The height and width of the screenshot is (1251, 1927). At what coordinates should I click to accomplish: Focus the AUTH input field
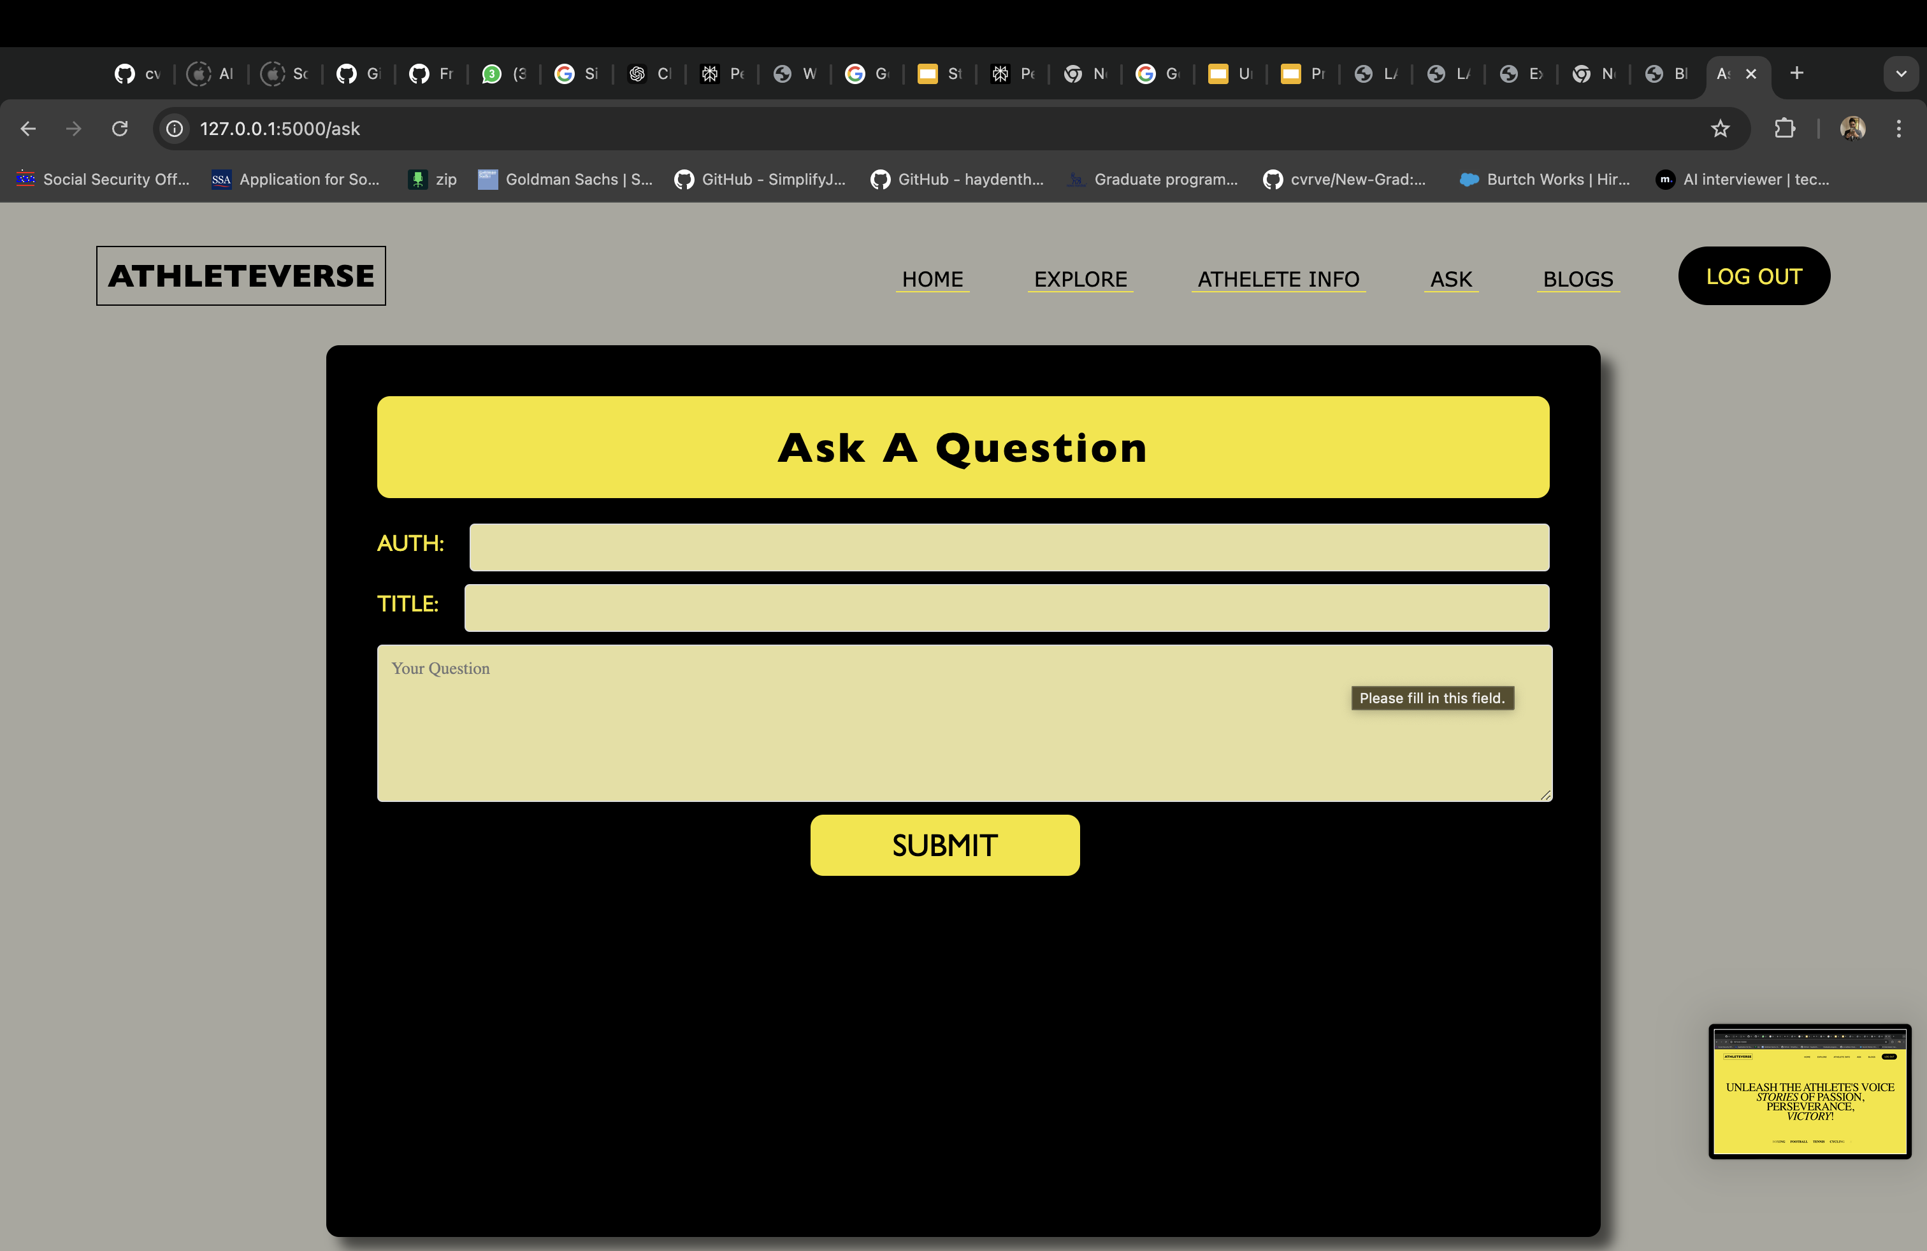1008,547
